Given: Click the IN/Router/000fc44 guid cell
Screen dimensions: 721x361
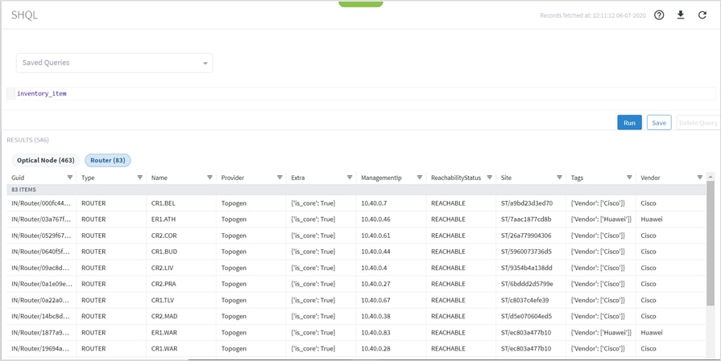Looking at the screenshot, I should pyautogui.click(x=41, y=203).
